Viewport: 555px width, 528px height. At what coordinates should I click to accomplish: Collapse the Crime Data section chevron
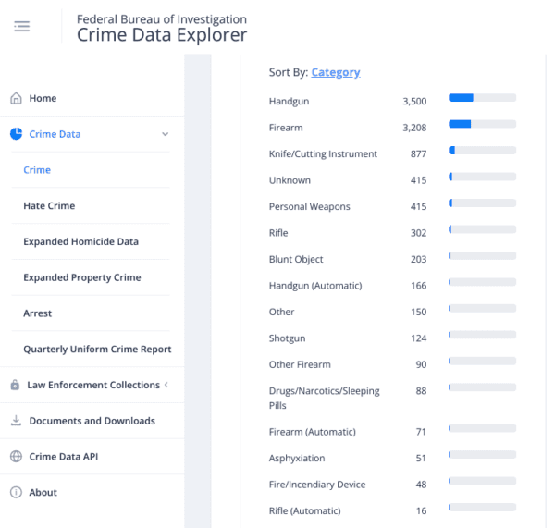[x=166, y=134]
